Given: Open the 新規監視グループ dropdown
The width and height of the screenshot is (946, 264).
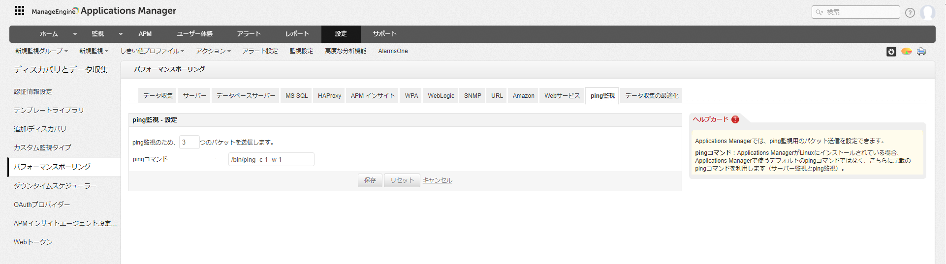Looking at the screenshot, I should (x=41, y=51).
